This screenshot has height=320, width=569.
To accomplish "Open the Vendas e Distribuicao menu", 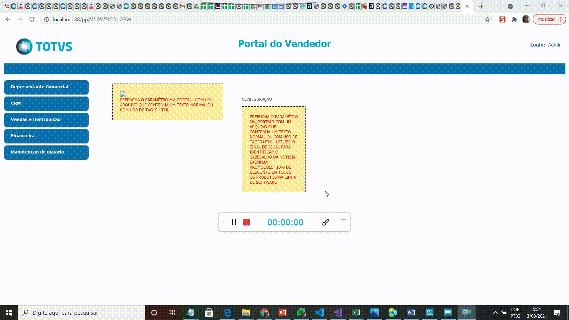I will [x=46, y=120].
